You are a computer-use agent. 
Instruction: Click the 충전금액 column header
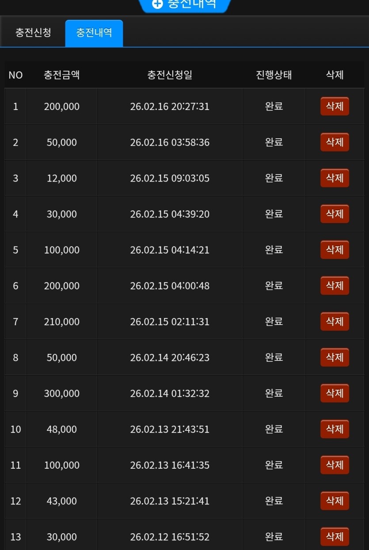pyautogui.click(x=62, y=75)
